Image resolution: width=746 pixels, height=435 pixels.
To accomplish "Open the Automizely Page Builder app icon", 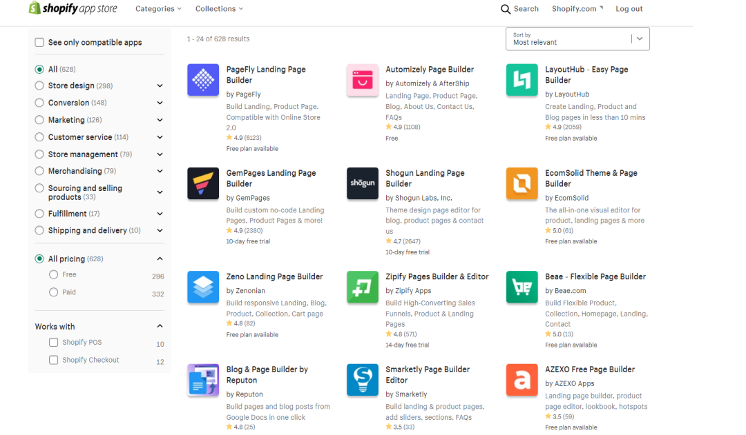I will tap(363, 80).
